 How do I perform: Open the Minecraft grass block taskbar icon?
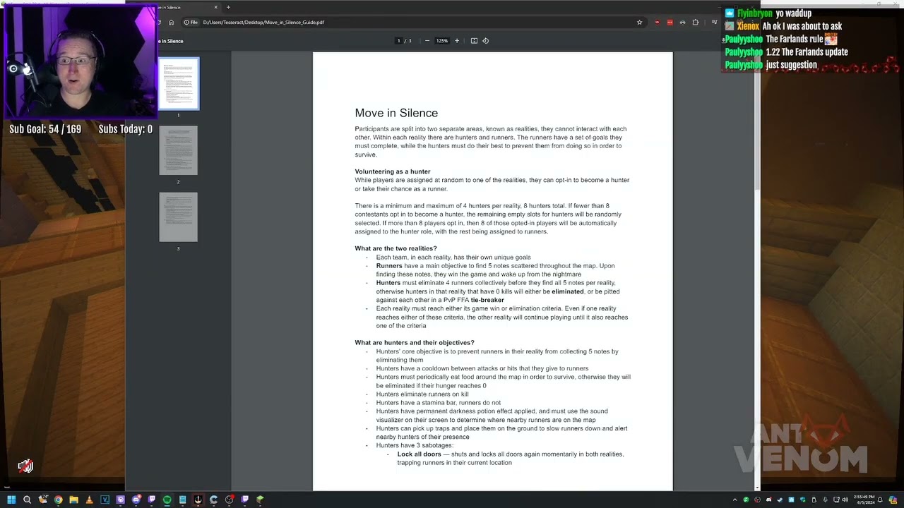[x=260, y=500]
